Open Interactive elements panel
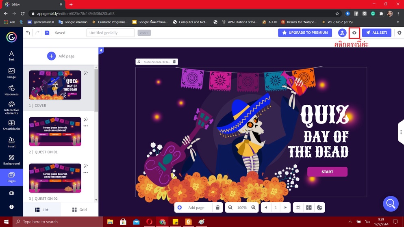The width and height of the screenshot is (404, 227). point(11,108)
